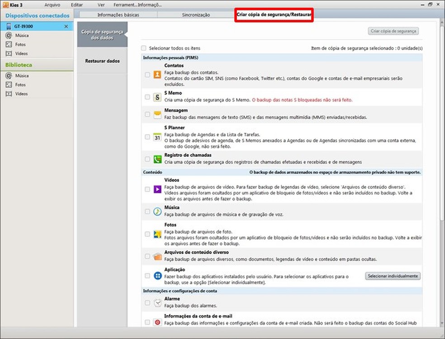Click the Registro de chamadas phone icon
Image resolution: width=445 pixels, height=339 pixels.
tap(156, 159)
